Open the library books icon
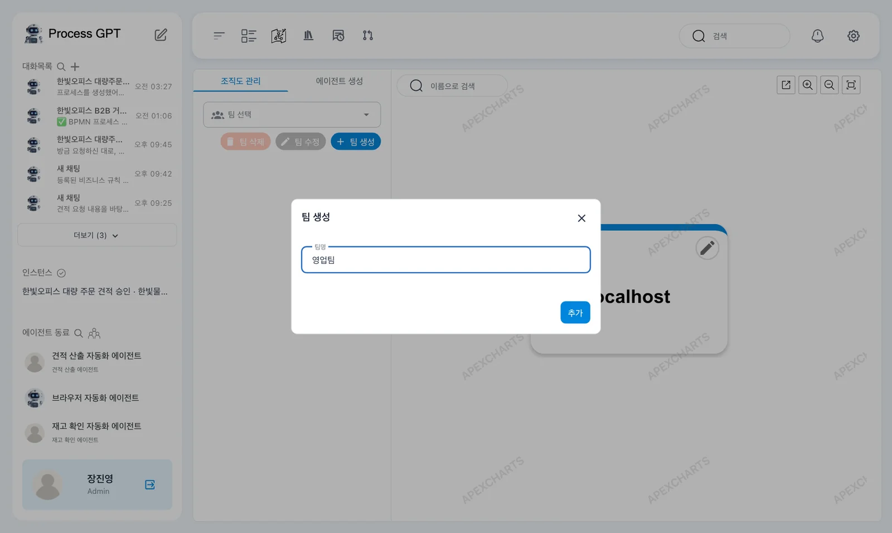The height and width of the screenshot is (533, 892). click(x=308, y=36)
